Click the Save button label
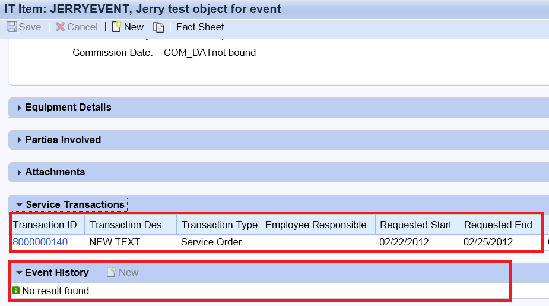The image size is (549, 306). click(x=30, y=27)
